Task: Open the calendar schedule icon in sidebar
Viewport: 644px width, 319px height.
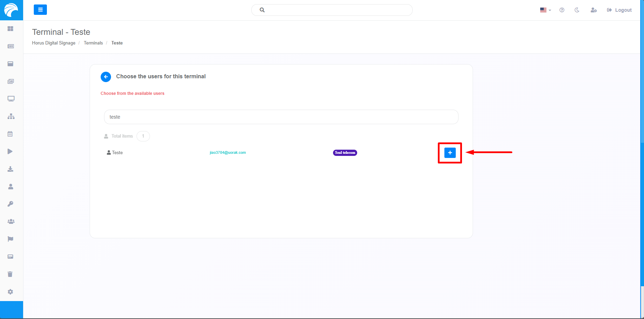Action: (10, 134)
